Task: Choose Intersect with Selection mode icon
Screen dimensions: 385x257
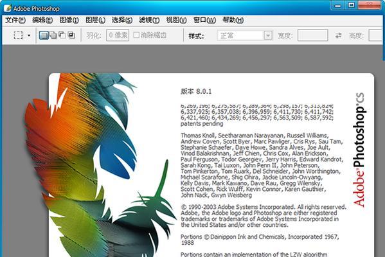Action: coord(71,35)
